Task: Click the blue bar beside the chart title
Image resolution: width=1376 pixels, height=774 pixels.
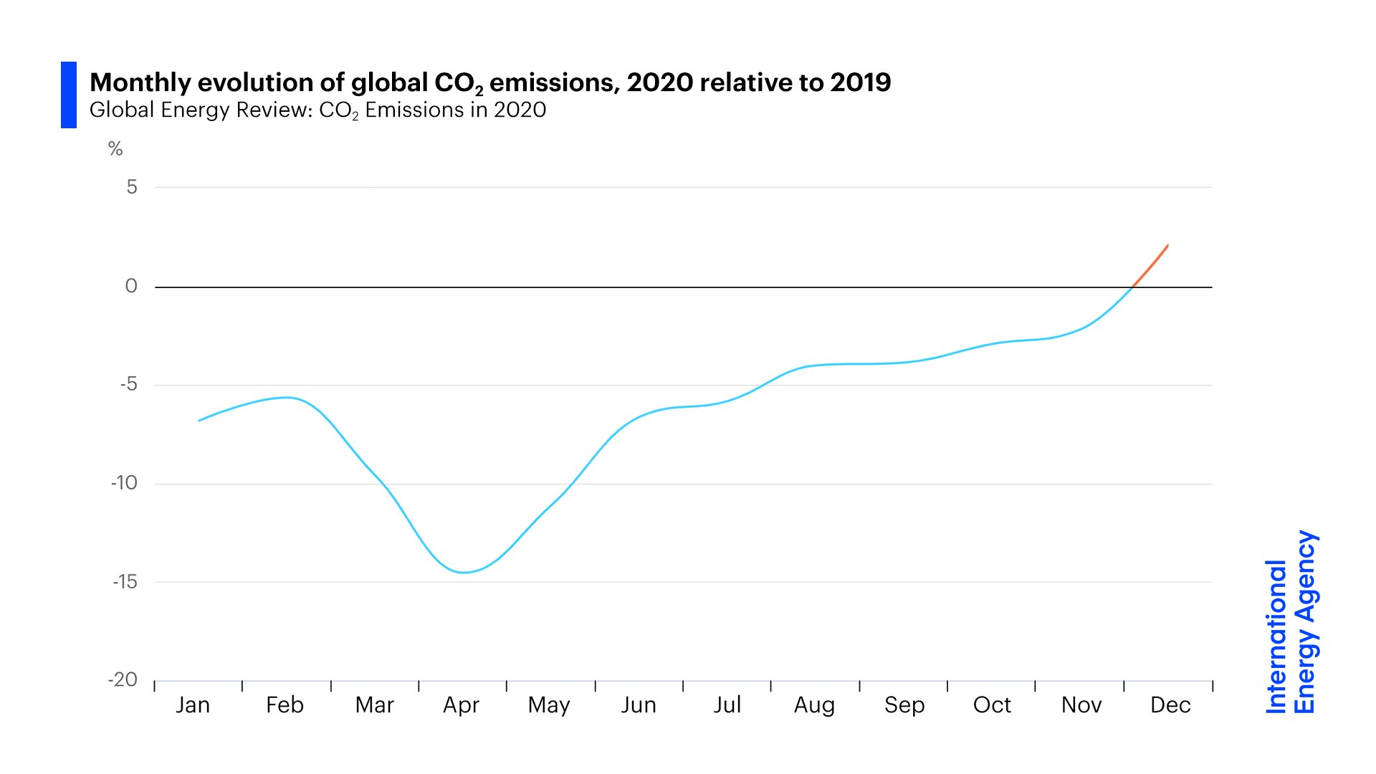Action: point(69,95)
